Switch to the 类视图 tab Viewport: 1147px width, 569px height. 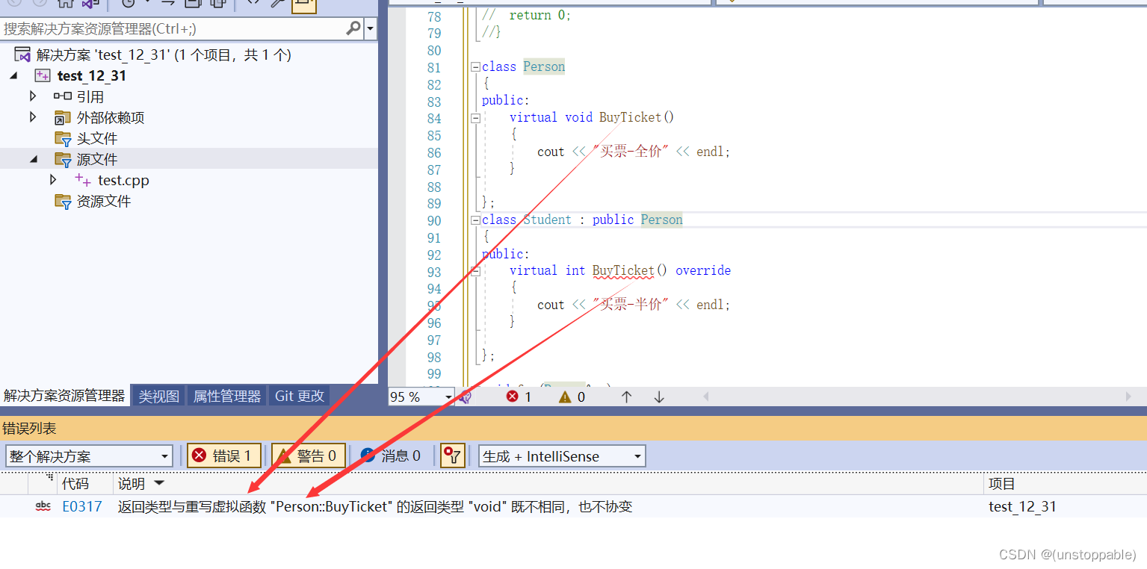tap(159, 397)
